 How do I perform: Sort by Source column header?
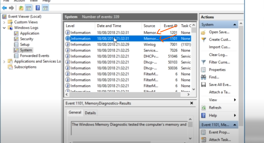pos(151,26)
